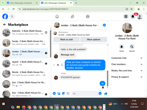Open Copilot from taskbar
Viewport: 147px width, 110px height.
(13, 107)
